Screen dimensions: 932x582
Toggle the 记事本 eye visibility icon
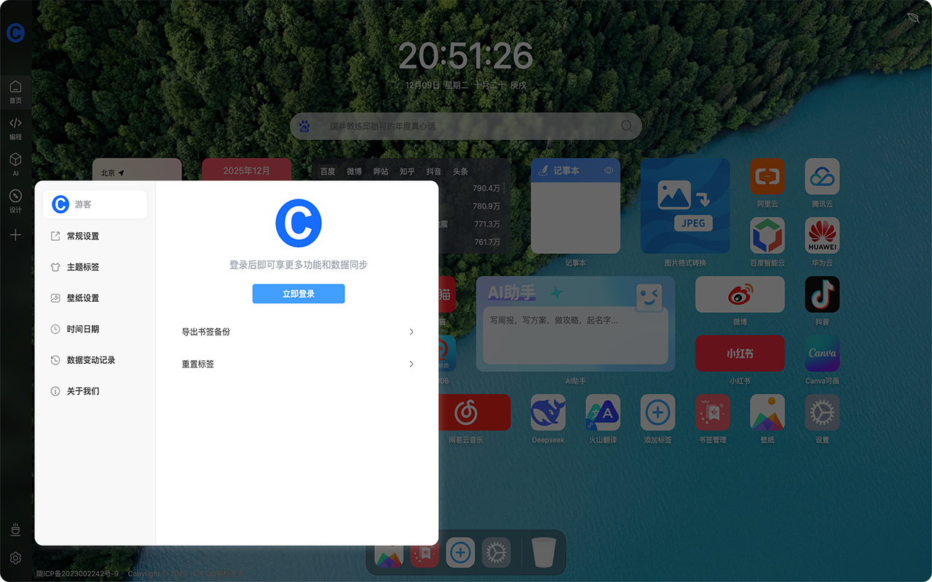pos(609,171)
